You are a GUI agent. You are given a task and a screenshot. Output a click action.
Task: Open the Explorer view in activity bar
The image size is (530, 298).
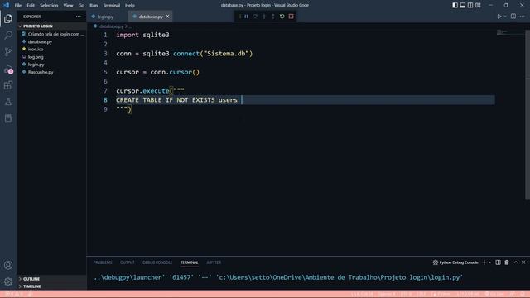pos(8,18)
